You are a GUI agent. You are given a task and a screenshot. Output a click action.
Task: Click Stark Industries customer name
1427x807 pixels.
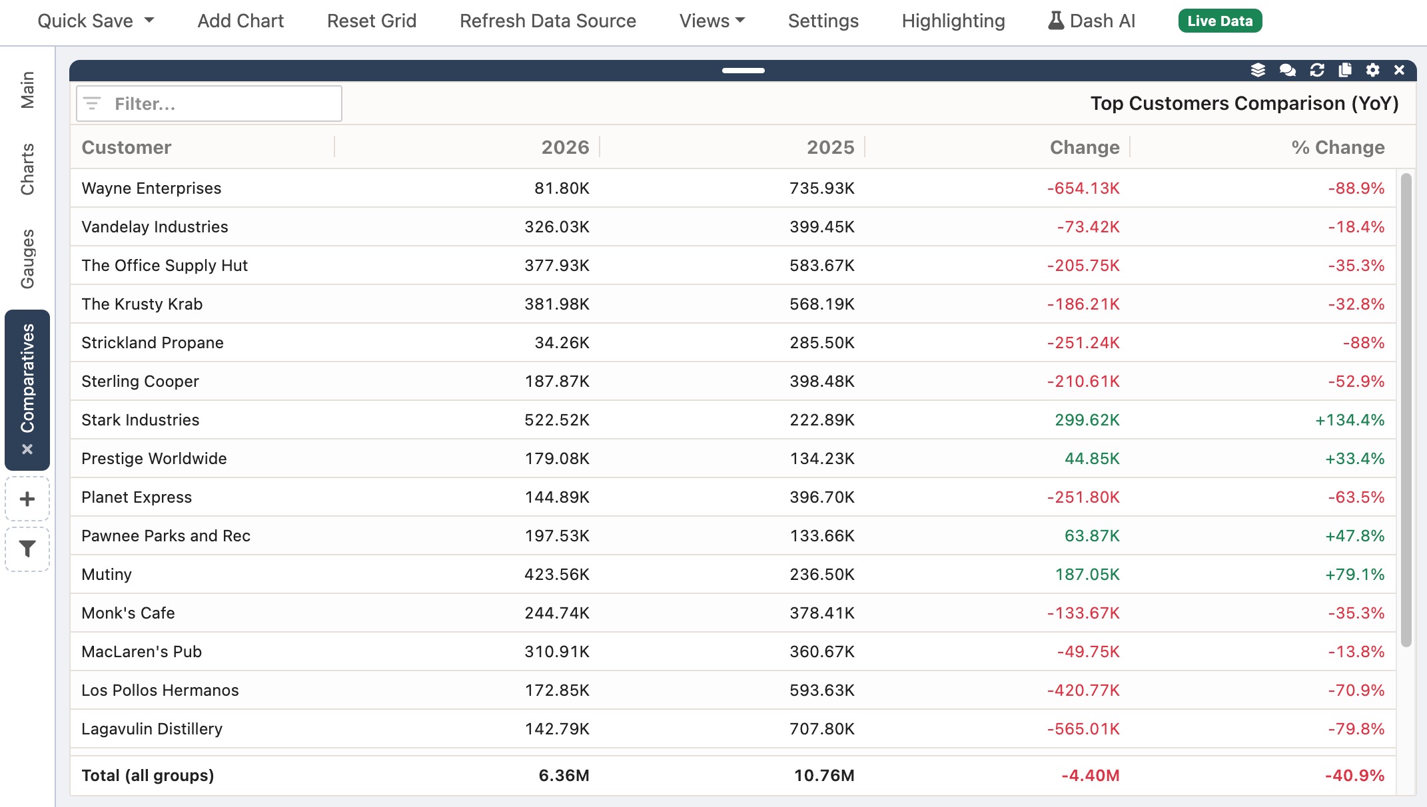coord(140,420)
